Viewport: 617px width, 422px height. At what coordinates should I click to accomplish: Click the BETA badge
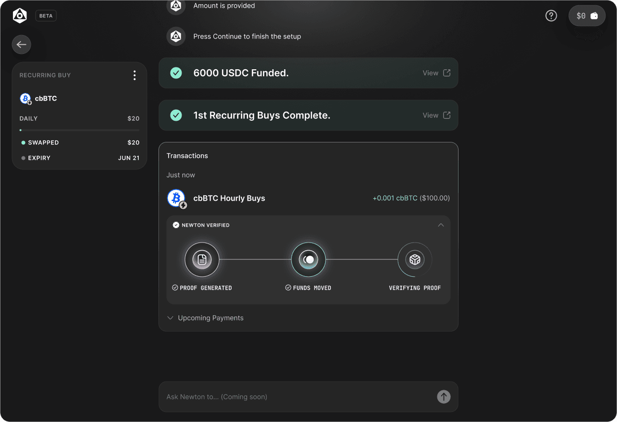coord(46,16)
